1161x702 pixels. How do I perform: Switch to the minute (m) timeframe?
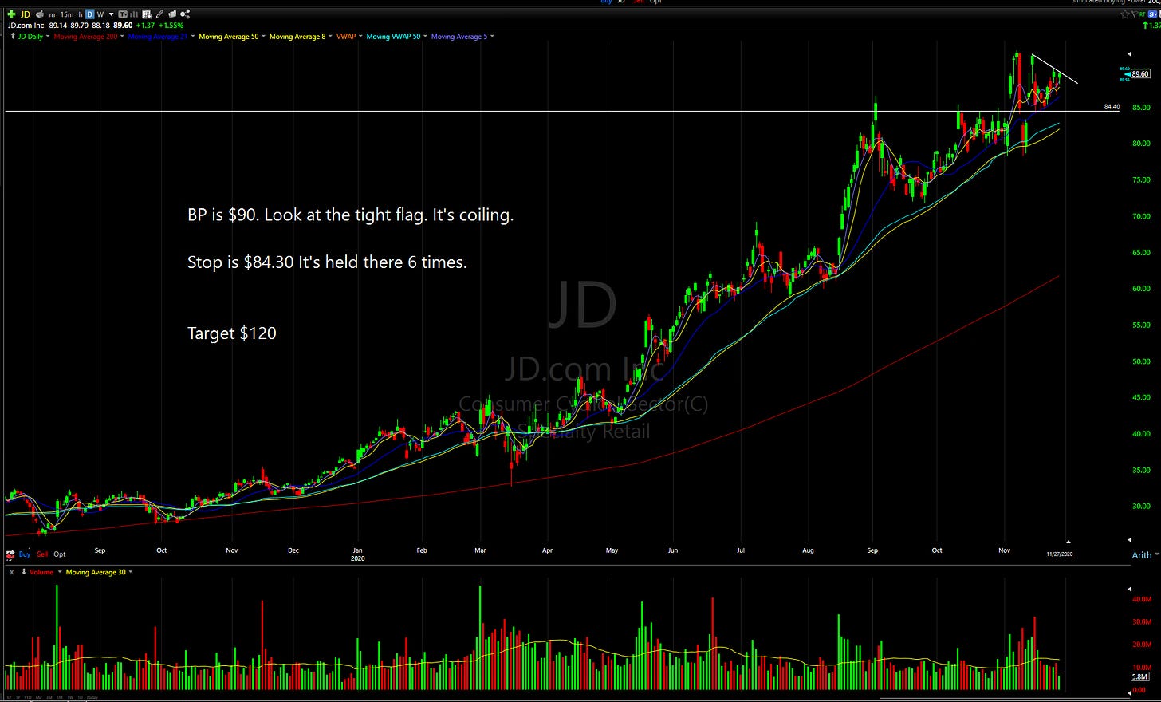(52, 15)
